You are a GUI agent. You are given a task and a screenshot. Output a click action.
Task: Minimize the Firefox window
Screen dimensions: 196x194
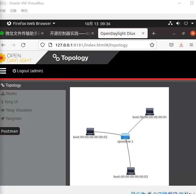coord(174,33)
